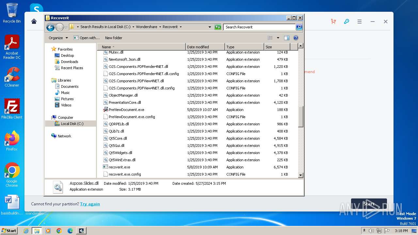Click Edge icon in taskbar
The image size is (418, 235).
pyautogui.click(x=70, y=231)
